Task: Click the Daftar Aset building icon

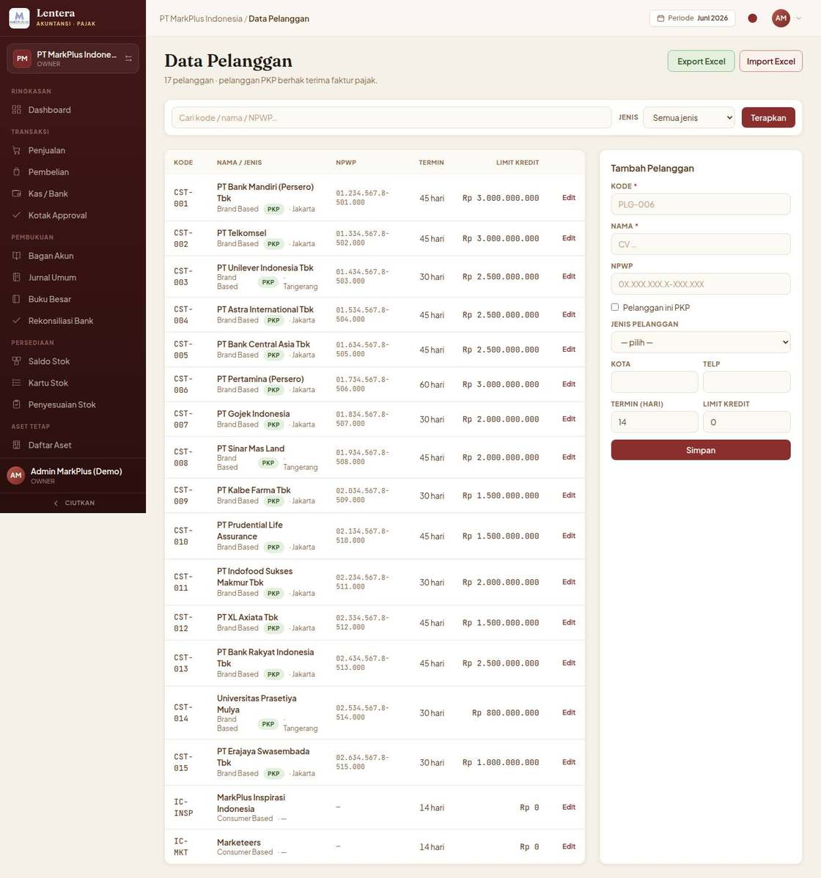Action: point(16,445)
